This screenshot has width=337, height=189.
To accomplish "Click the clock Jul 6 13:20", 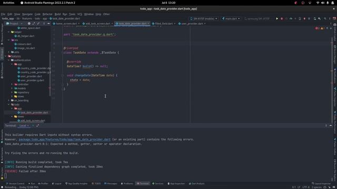I will (168, 3).
